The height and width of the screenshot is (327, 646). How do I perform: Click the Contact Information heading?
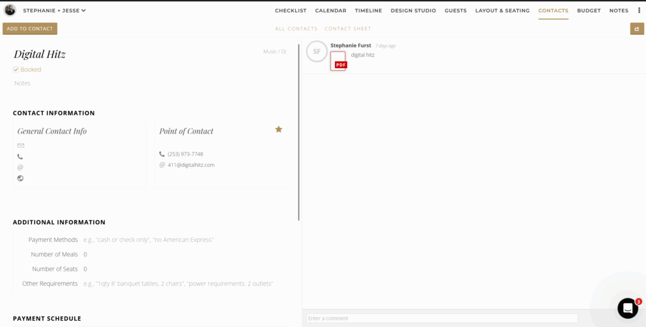[x=54, y=113]
